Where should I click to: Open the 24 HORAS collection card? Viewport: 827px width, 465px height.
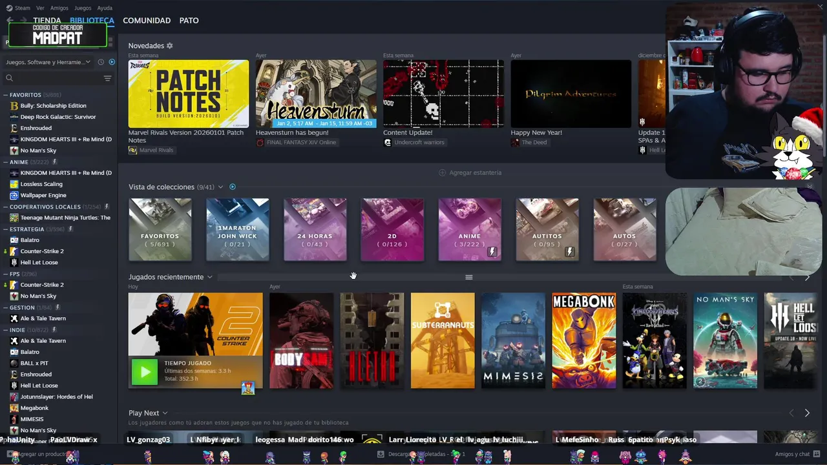pyautogui.click(x=315, y=229)
